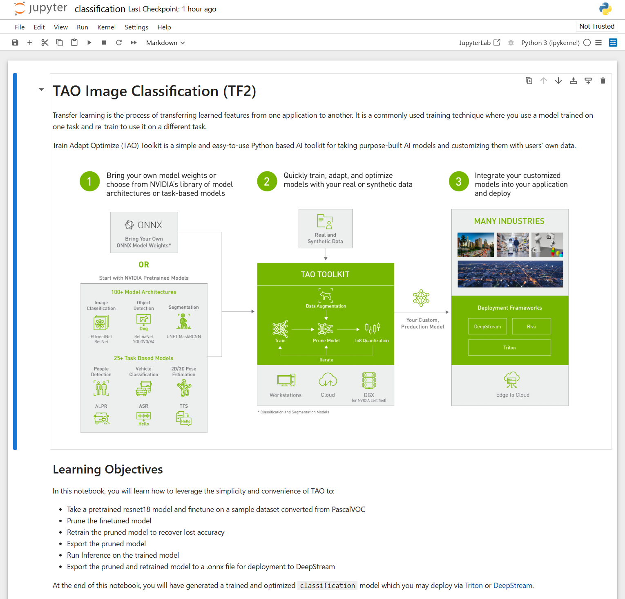Open notebook in JupyterLab
The width and height of the screenshot is (625, 599).
point(480,43)
